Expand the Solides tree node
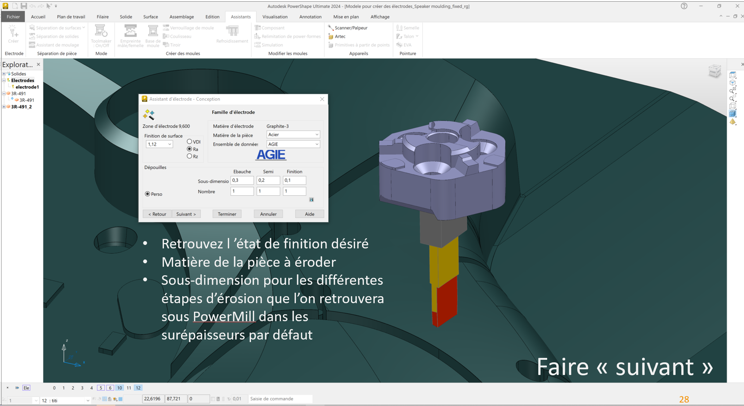 (x=4, y=74)
